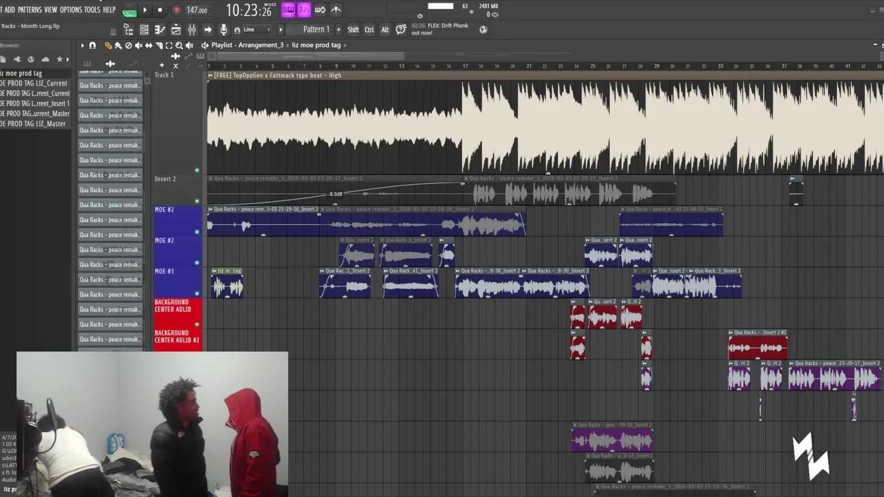Toggle the first purple recording option button
The image size is (884, 497).
click(288, 10)
